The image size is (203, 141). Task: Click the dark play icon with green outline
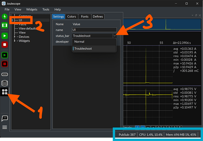tap(5, 55)
